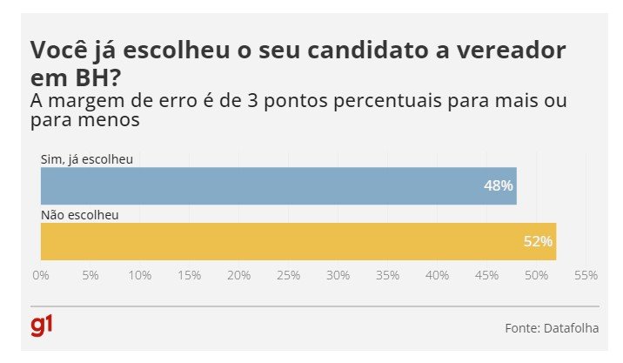
Task: Click the g1 logo
Action: coord(42,326)
